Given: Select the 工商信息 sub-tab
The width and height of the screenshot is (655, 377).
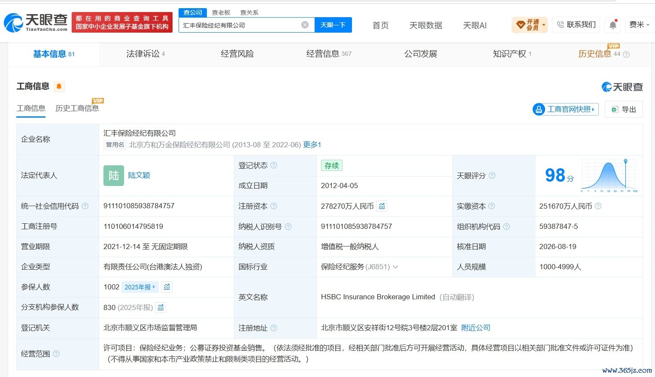Looking at the screenshot, I should (31, 108).
